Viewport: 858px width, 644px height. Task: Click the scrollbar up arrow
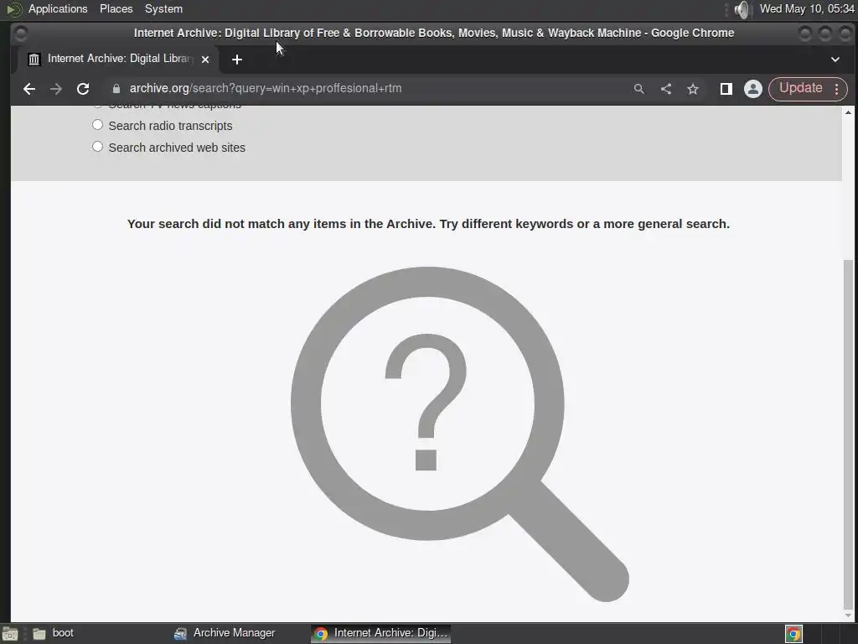848,112
